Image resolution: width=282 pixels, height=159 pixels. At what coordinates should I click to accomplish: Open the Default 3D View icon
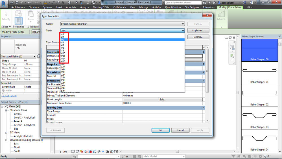point(69,3)
